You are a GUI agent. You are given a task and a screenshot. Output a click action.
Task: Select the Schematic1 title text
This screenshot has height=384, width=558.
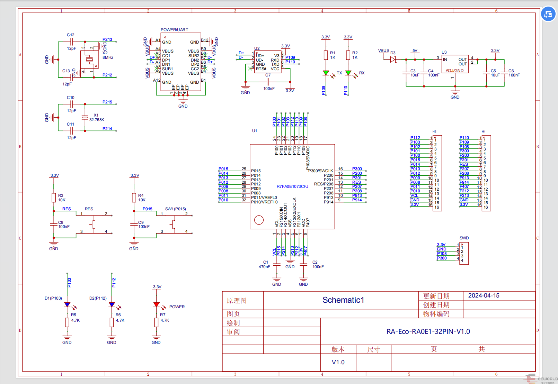click(343, 300)
